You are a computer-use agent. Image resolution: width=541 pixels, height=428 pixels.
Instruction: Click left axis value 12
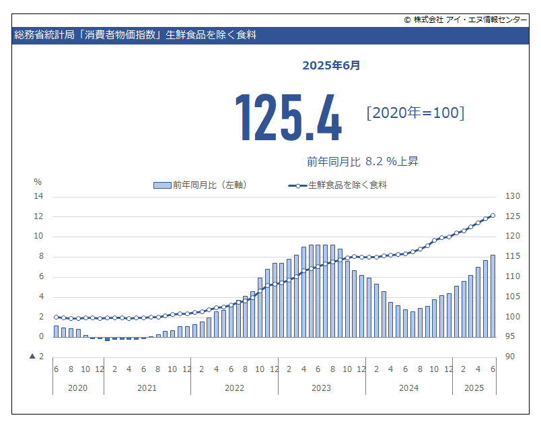click(x=38, y=216)
